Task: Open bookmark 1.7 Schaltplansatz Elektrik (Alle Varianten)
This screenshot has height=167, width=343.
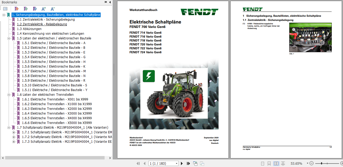Action: (x=62, y=128)
